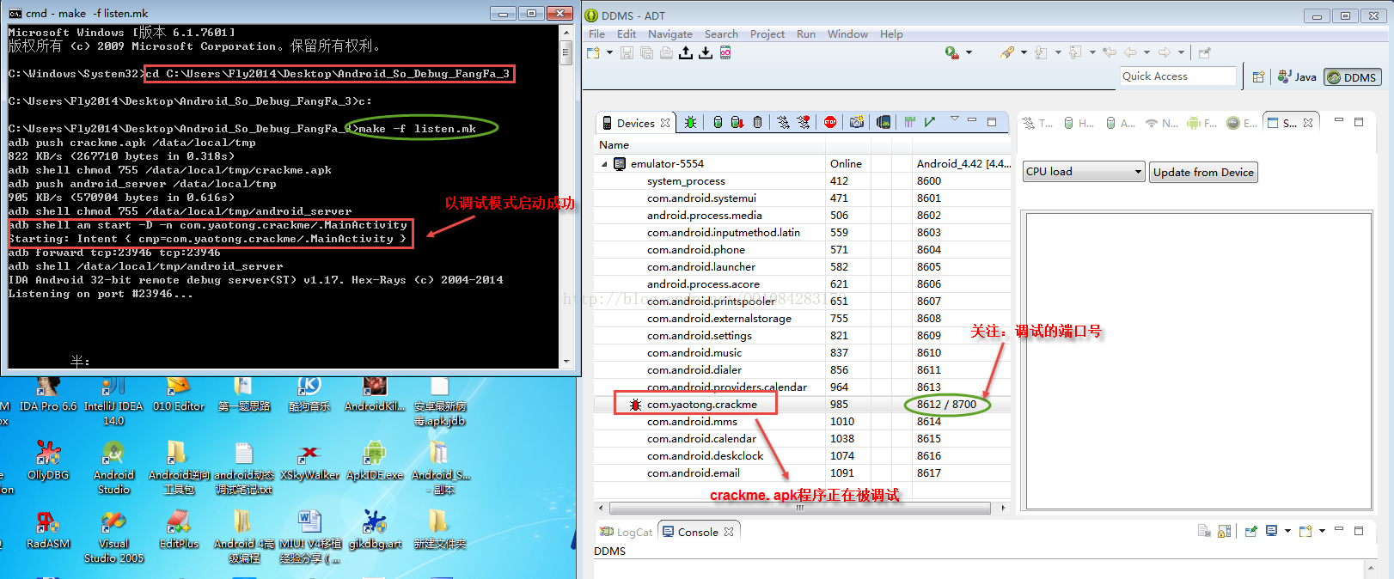1394x579 pixels.
Task: Click Capture system wide trace icon
Action: click(909, 122)
